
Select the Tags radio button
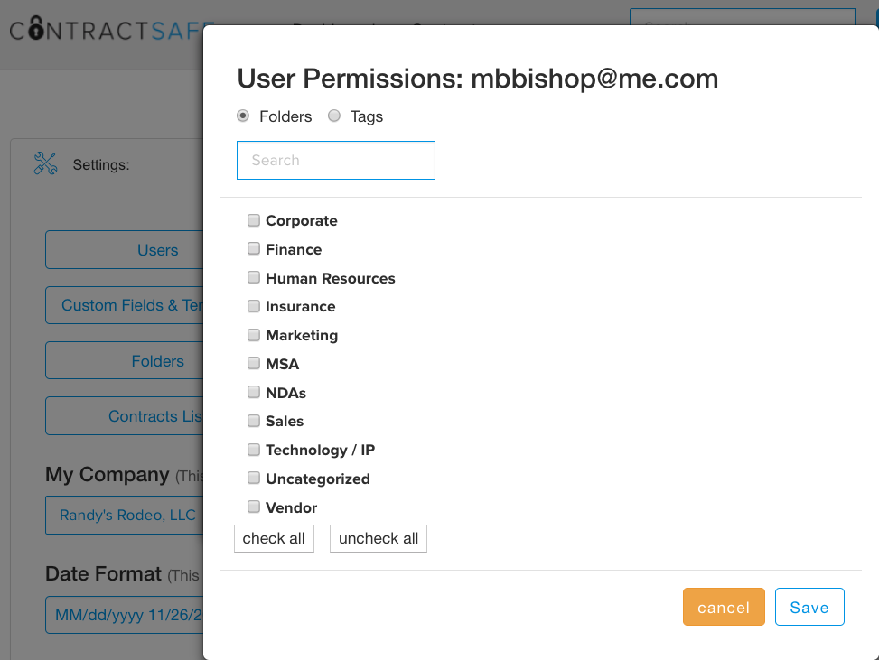click(x=334, y=116)
